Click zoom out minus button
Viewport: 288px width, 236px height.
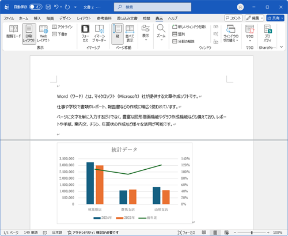point(235,233)
